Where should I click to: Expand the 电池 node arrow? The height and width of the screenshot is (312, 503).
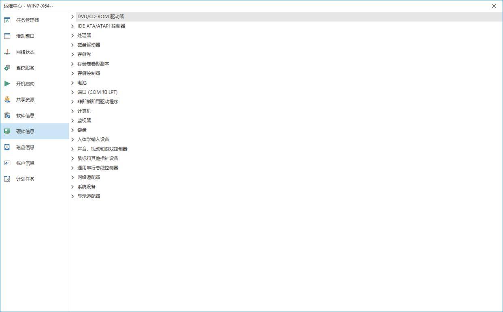pyautogui.click(x=72, y=83)
